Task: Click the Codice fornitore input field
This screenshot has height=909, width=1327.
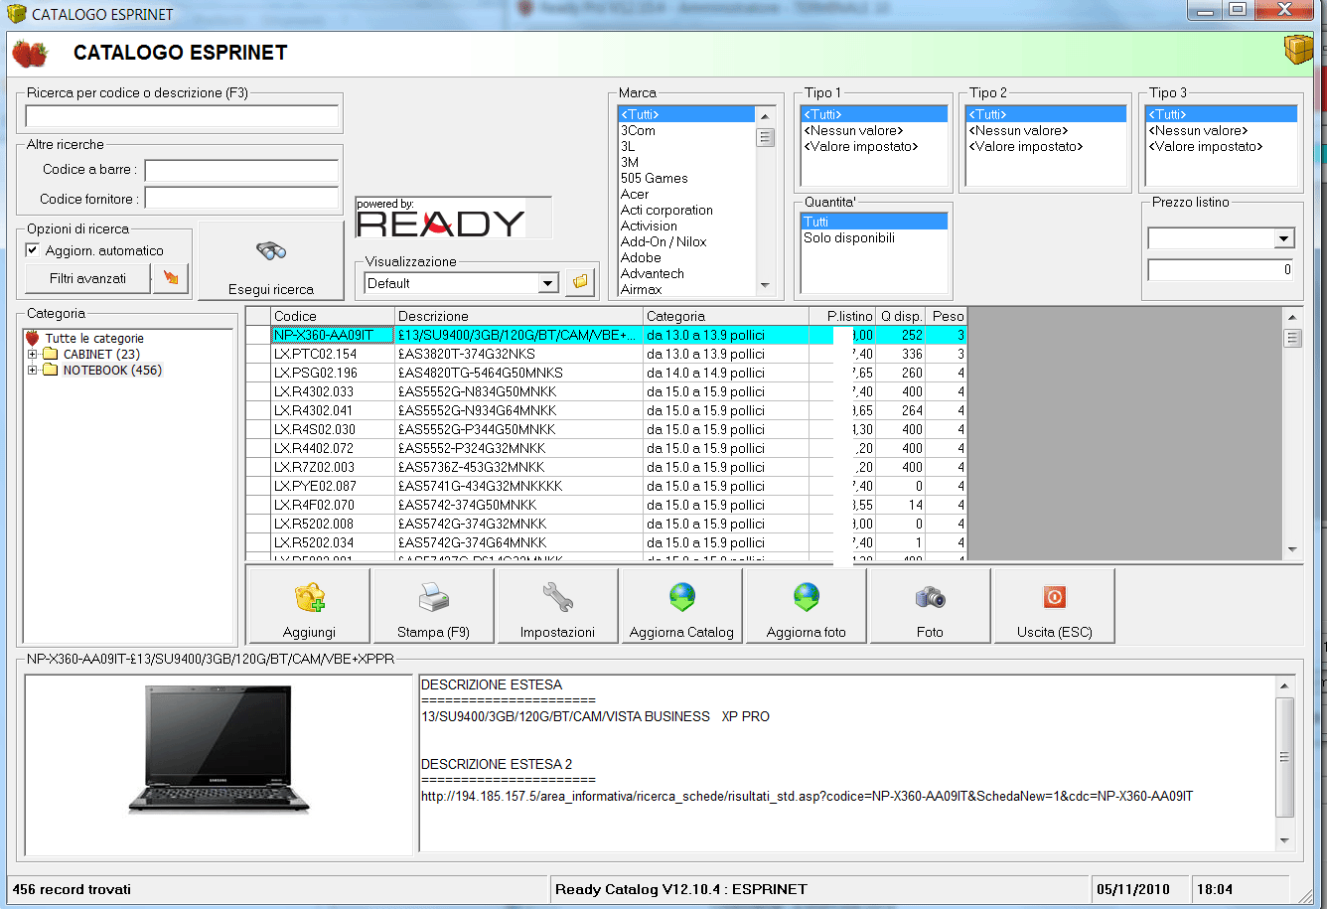Action: 241,199
